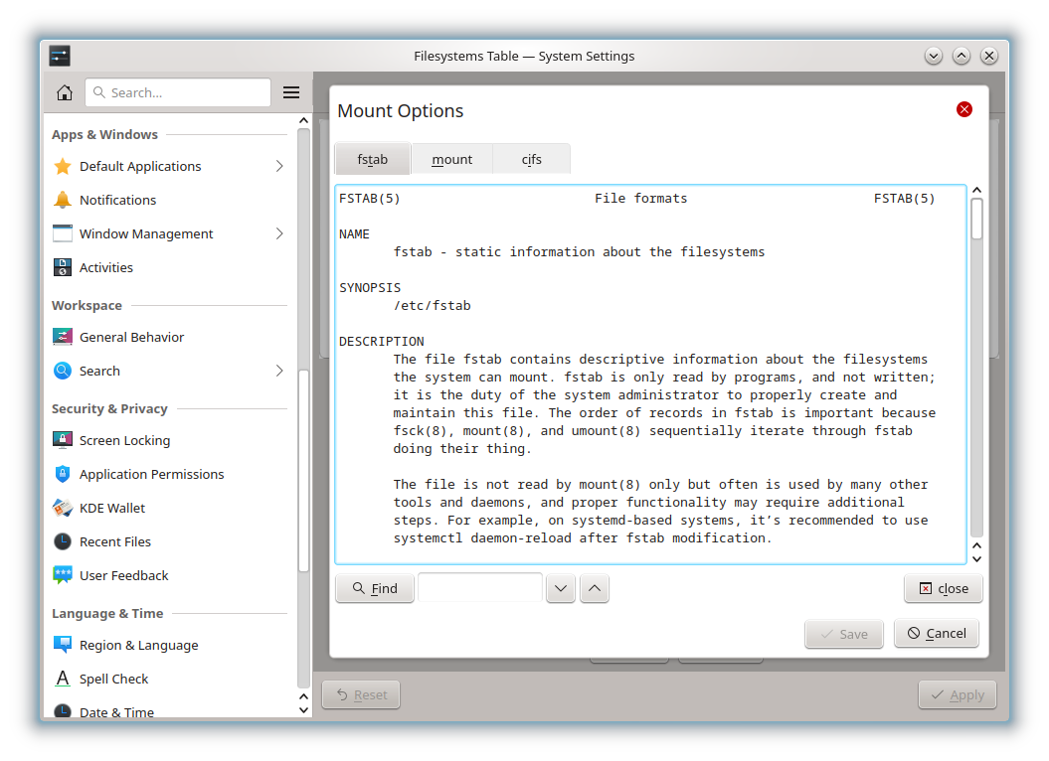The height and width of the screenshot is (761, 1049).
Task: Open Recent Files settings
Action: coord(169,541)
